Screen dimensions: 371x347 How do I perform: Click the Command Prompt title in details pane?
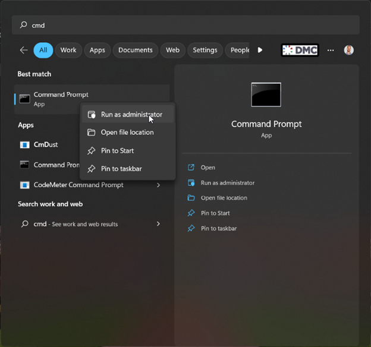pos(266,124)
